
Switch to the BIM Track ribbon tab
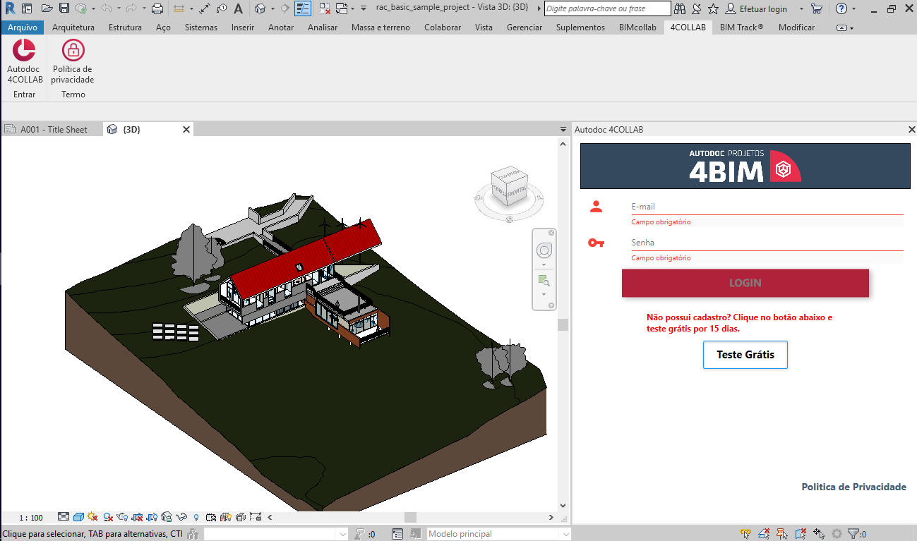tap(742, 28)
